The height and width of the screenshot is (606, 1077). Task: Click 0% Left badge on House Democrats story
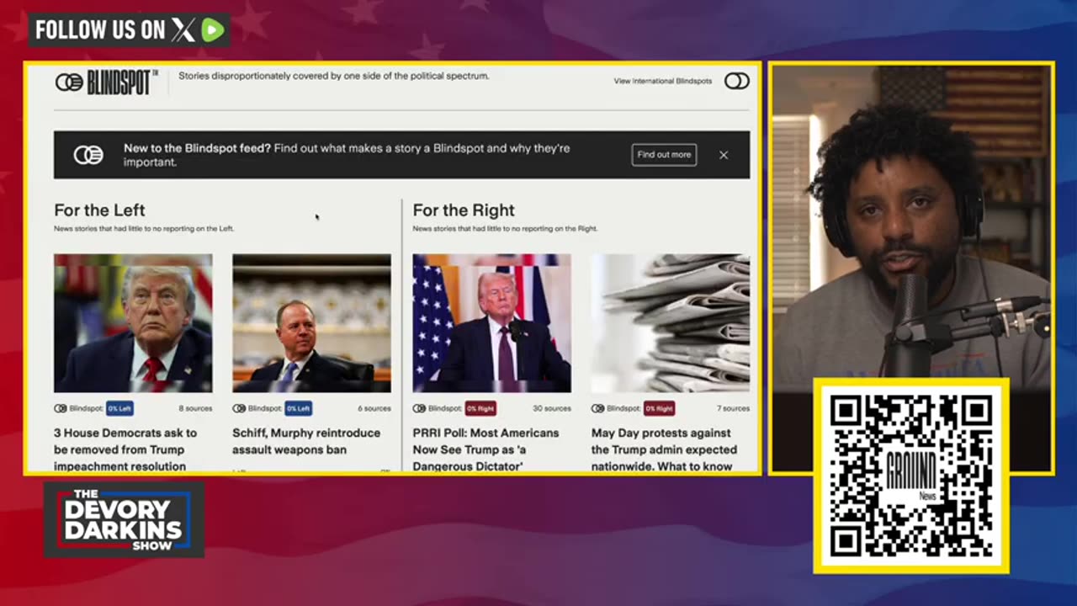tap(119, 408)
